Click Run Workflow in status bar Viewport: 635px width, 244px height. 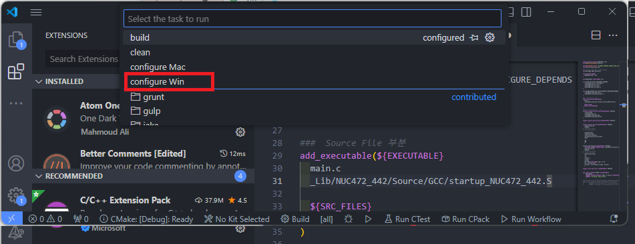pyautogui.click(x=531, y=219)
